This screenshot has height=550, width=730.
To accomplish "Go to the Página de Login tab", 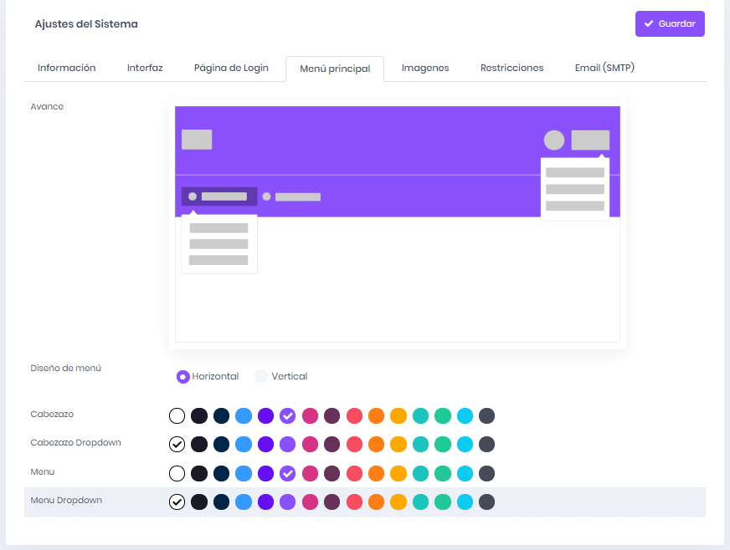I will [x=231, y=68].
